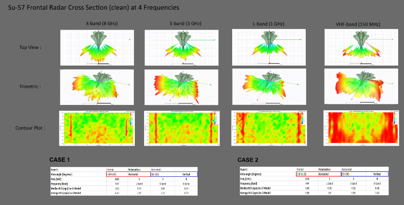Select the 'Polarization :' label in CASE 2 table
The width and height of the screenshot is (404, 205).
pyautogui.click(x=324, y=169)
